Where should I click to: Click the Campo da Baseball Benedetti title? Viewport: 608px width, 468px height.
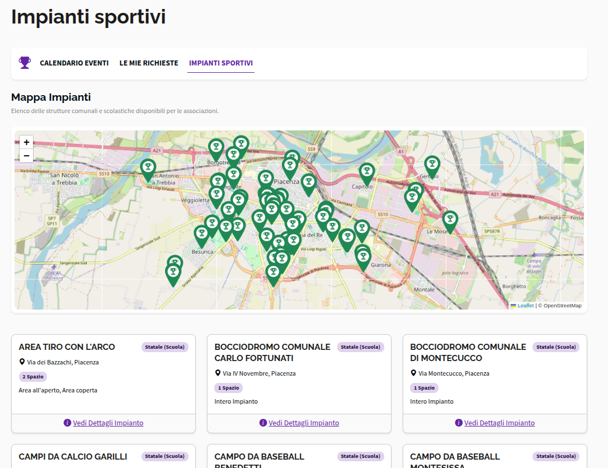(259, 460)
